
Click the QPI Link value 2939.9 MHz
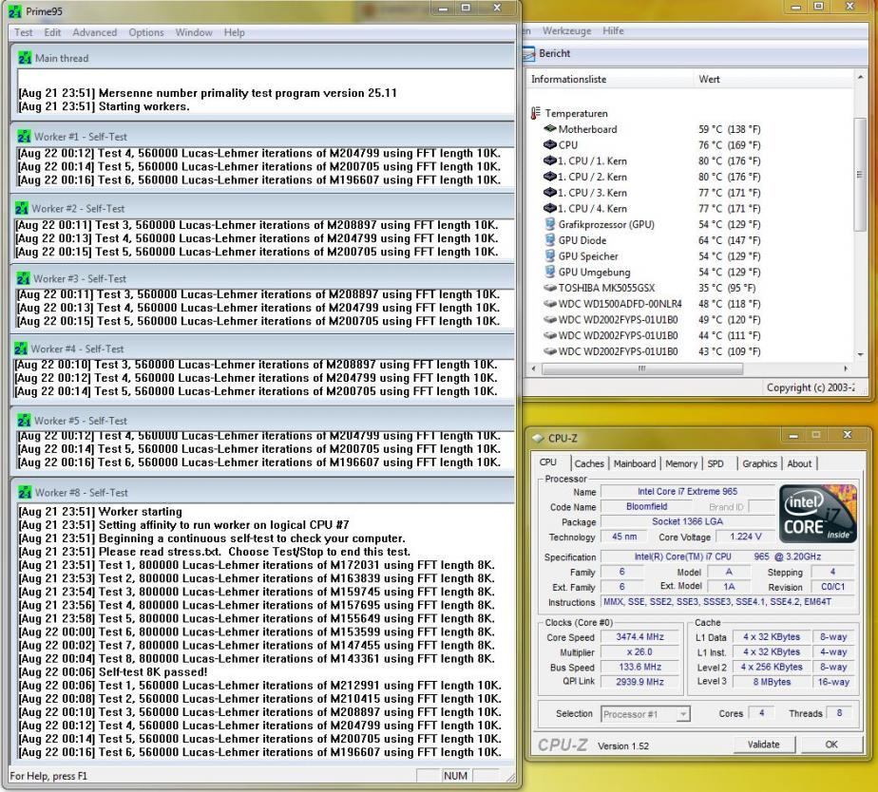tap(640, 682)
